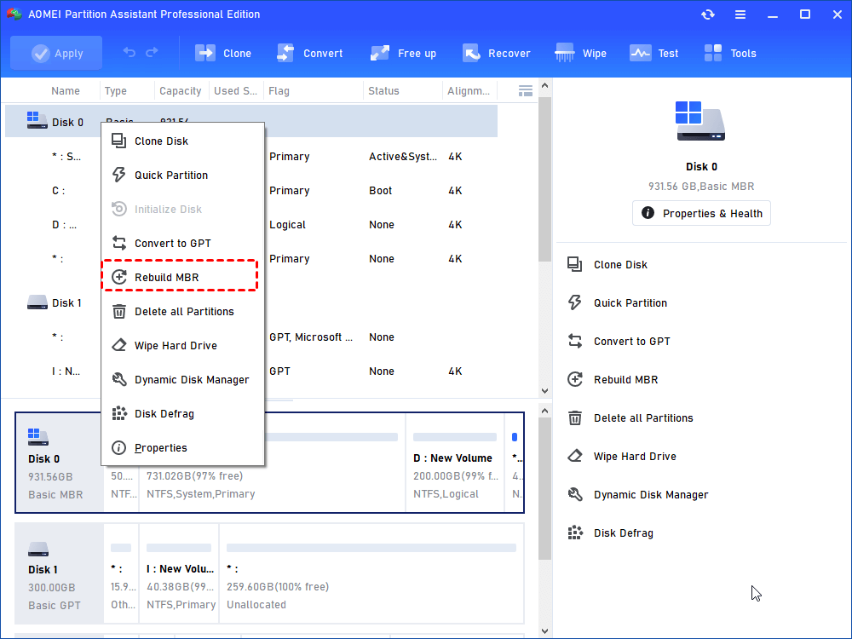Select the I : N... partition row
852x639 pixels.
(251, 371)
